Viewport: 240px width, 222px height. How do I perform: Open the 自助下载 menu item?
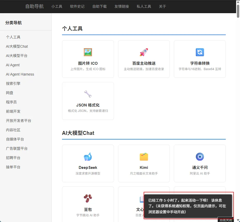tap(99, 6)
